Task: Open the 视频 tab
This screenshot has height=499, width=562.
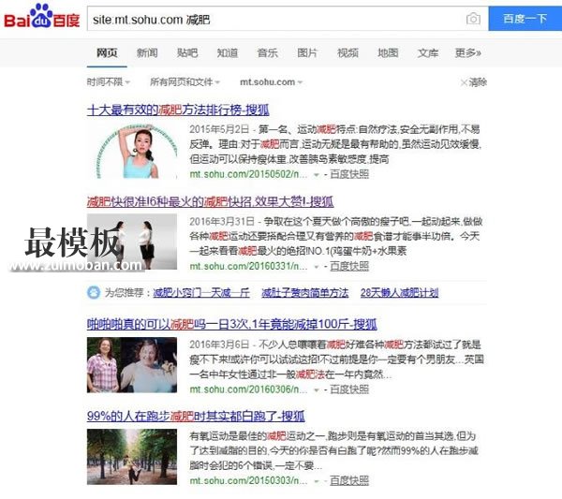Action: point(348,53)
